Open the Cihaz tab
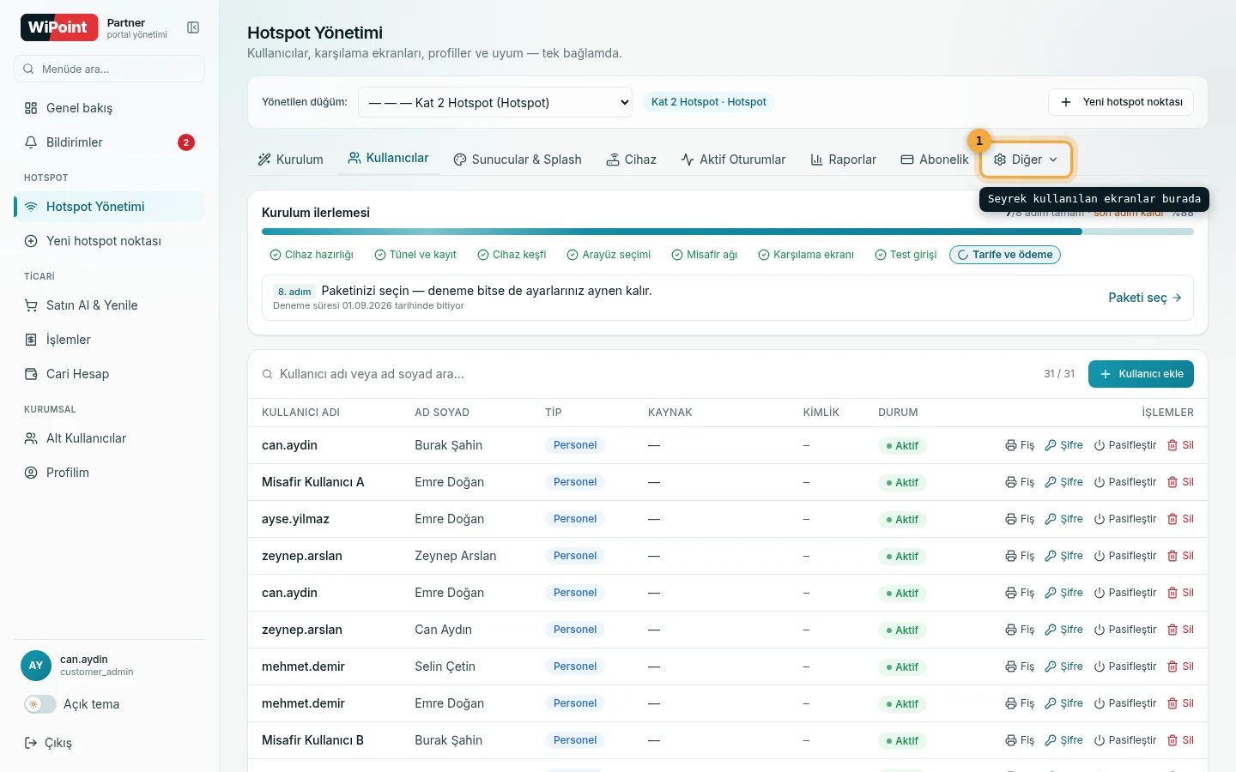The height and width of the screenshot is (772, 1236). (x=631, y=160)
